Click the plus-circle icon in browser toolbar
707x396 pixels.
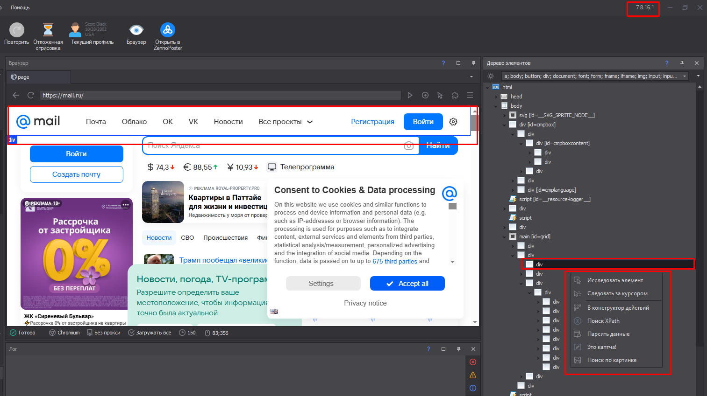[425, 95]
